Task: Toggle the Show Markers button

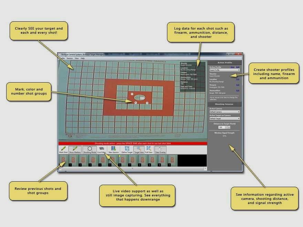Action: 75,150
